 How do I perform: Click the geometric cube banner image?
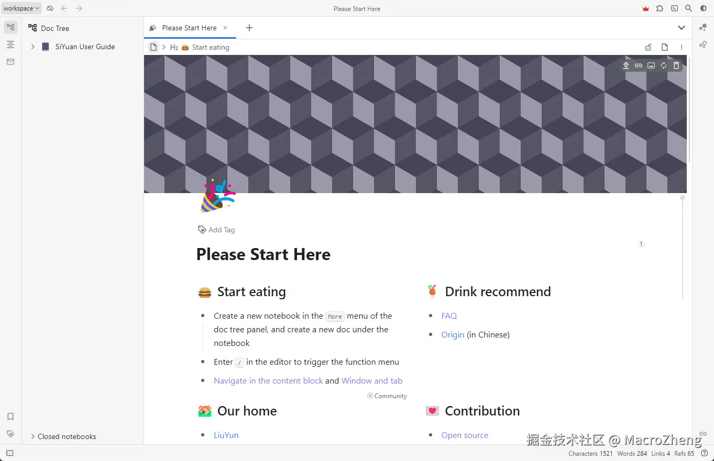pyautogui.click(x=415, y=124)
